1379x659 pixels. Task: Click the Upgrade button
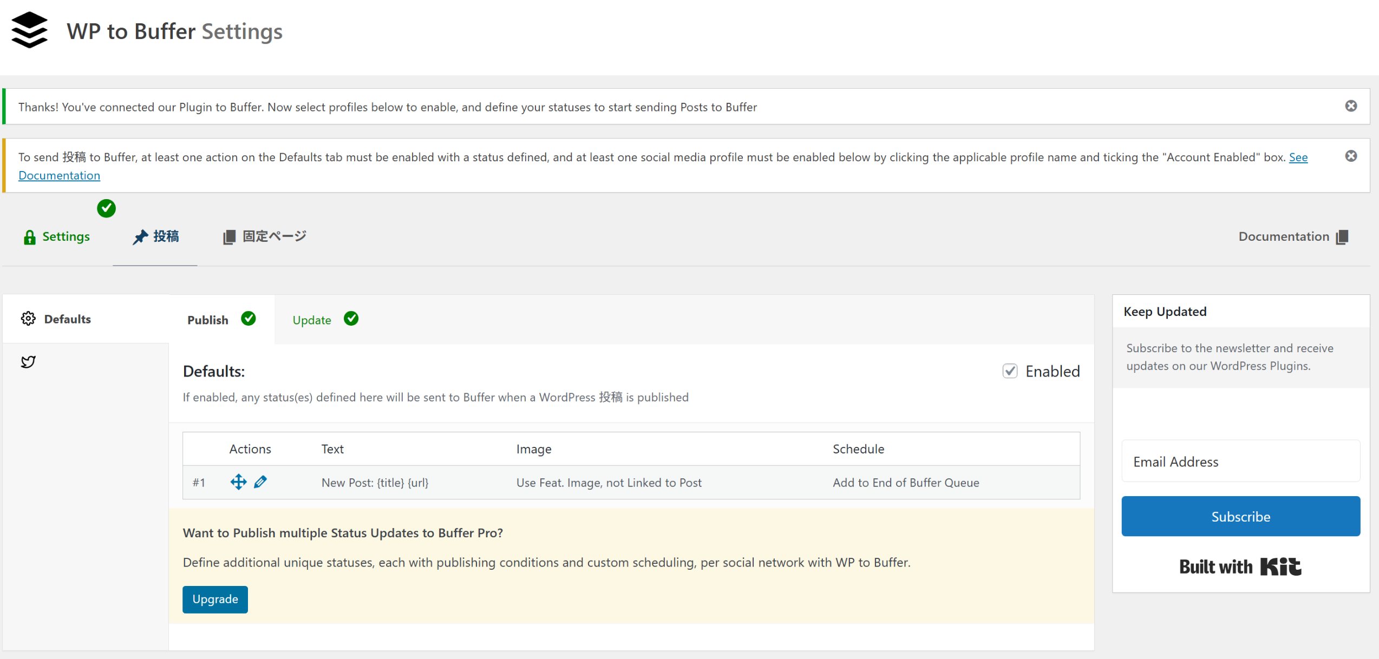[215, 599]
